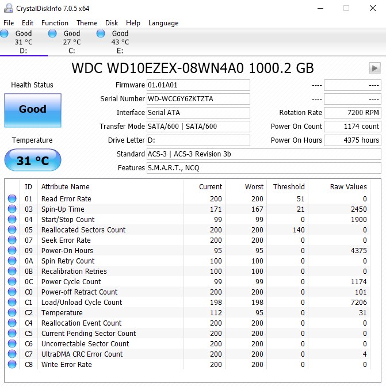Click status orb for Uncorrectable Sector Count
Viewport: 386px width, 386px height.
tap(12, 343)
